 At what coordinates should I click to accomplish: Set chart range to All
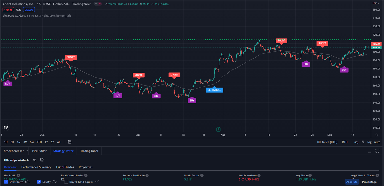(x=59, y=142)
